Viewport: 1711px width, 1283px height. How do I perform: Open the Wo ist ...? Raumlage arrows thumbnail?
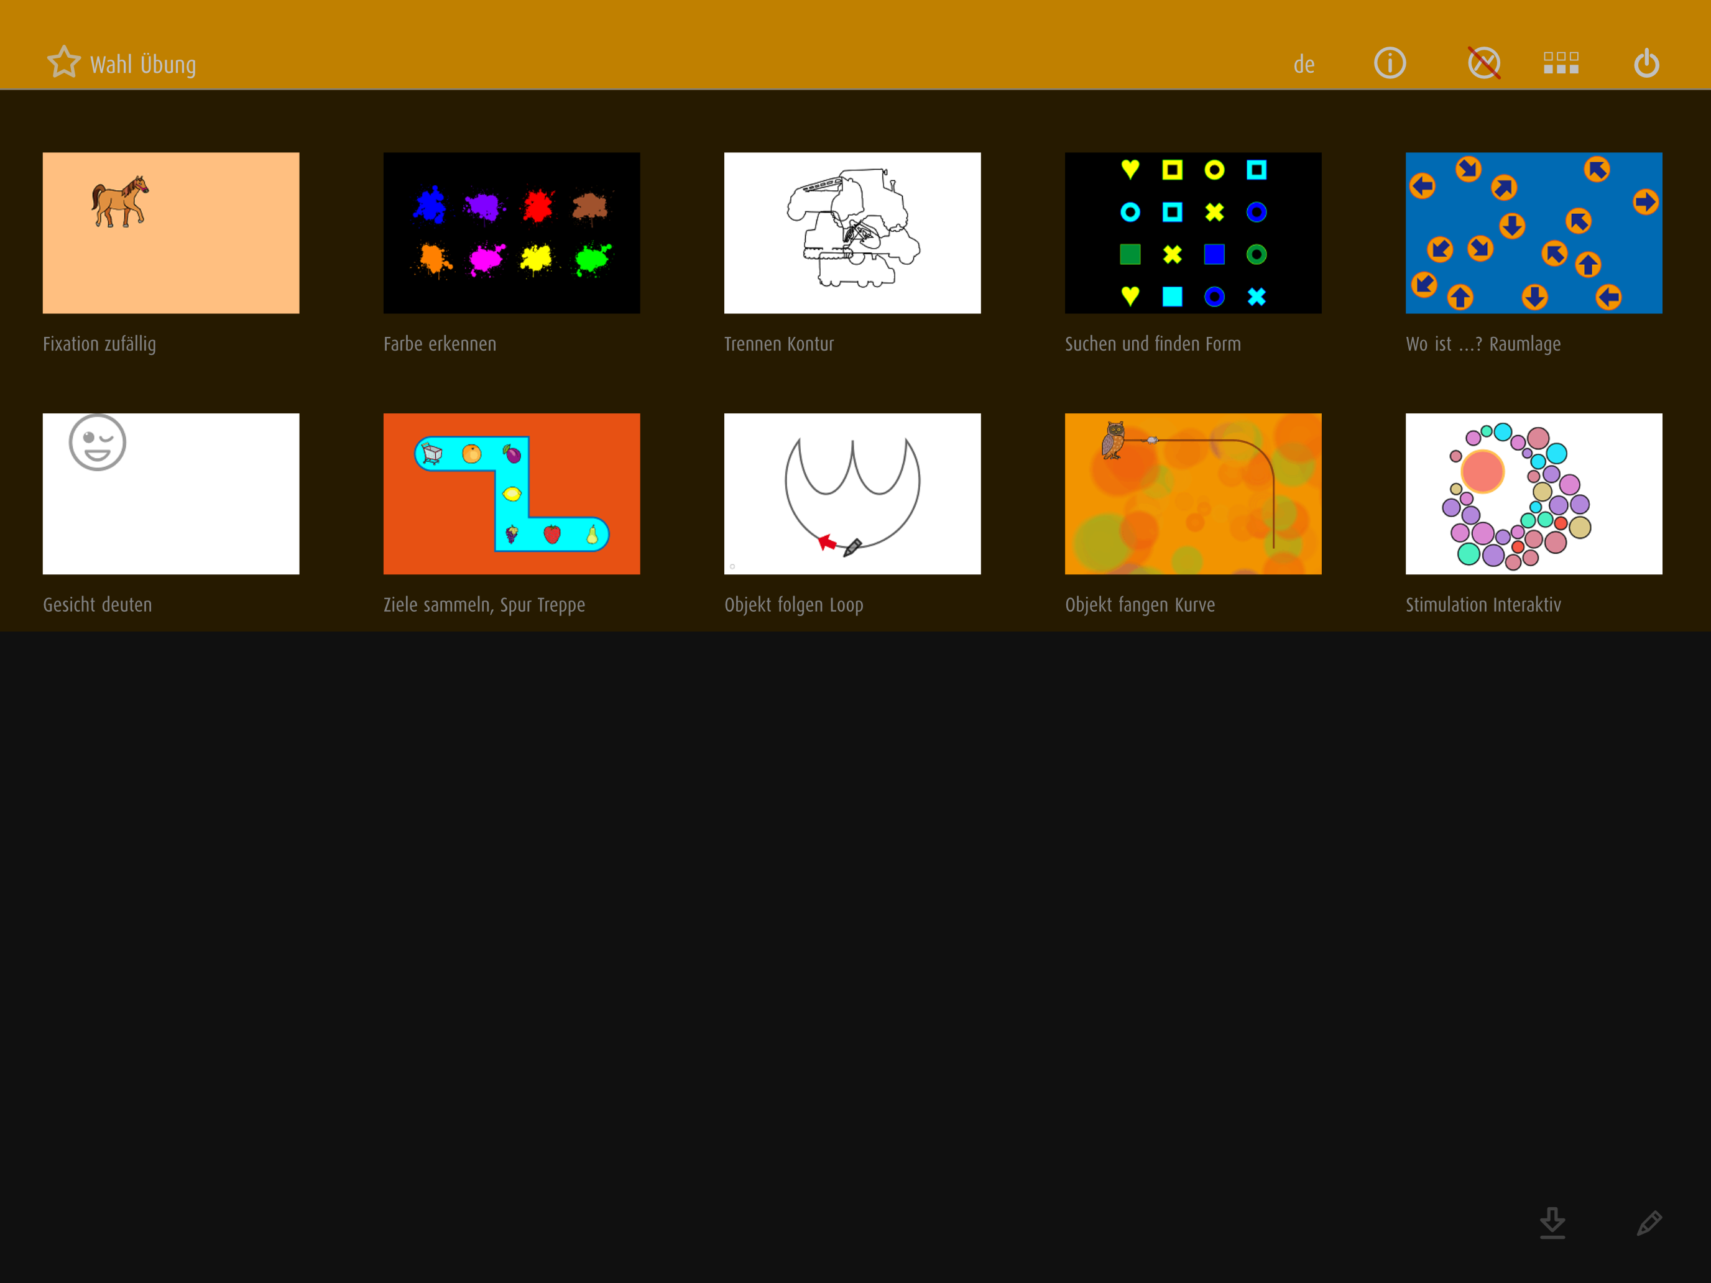pyautogui.click(x=1533, y=232)
